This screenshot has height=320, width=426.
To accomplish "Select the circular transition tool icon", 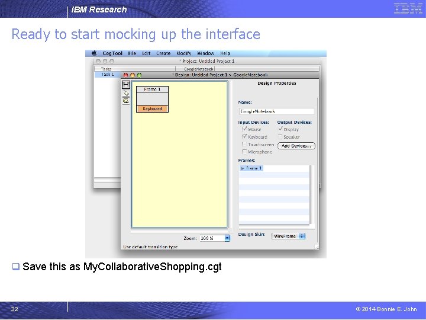I will [x=126, y=94].
